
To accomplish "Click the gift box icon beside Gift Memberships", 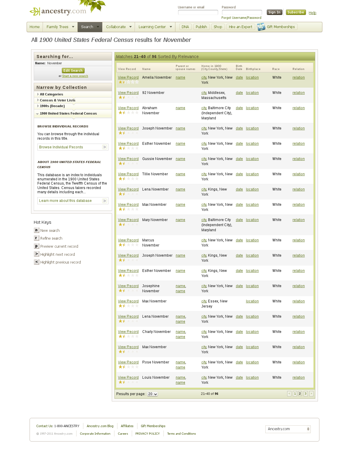I will point(261,27).
